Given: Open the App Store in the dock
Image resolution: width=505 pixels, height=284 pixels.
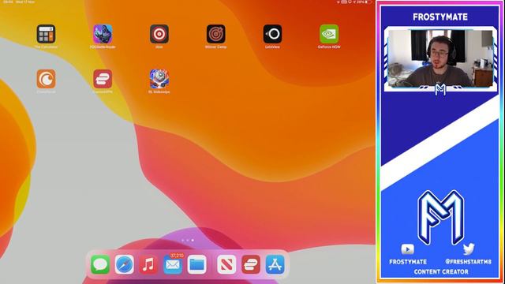Looking at the screenshot, I should coord(275,265).
